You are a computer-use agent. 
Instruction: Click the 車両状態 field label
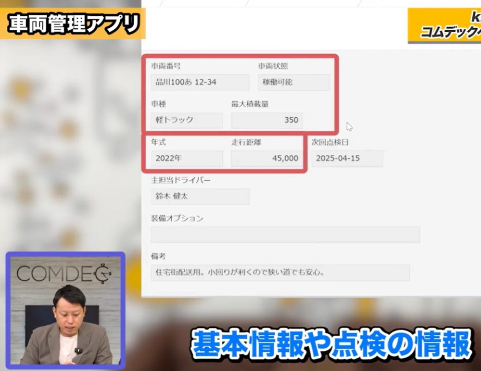pos(273,66)
